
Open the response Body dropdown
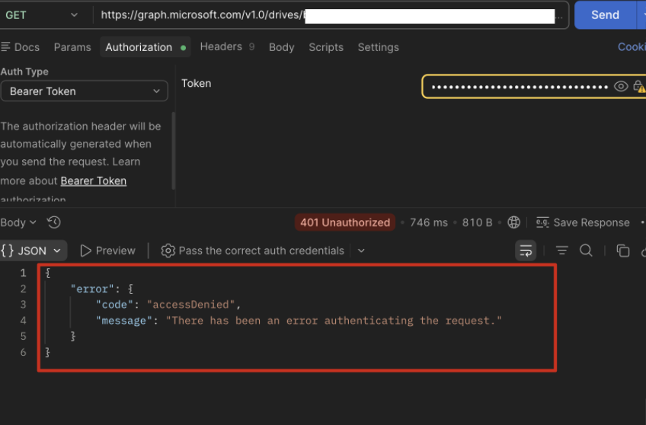click(x=18, y=222)
